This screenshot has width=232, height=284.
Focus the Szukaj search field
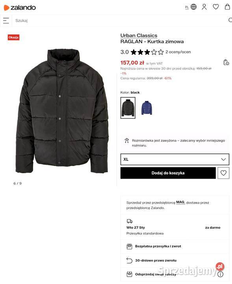click(x=119, y=21)
